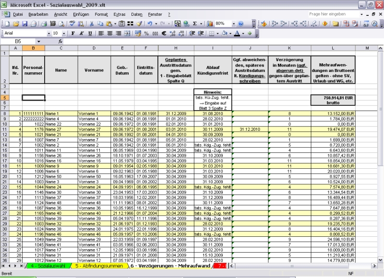The height and width of the screenshot is (278, 384).
Task: Jump to the first sheet tab
Action: tap(3, 266)
